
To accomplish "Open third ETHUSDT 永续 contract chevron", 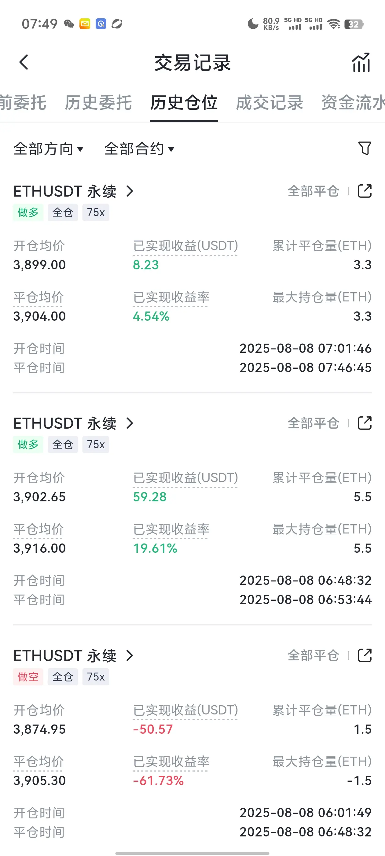I will (130, 655).
